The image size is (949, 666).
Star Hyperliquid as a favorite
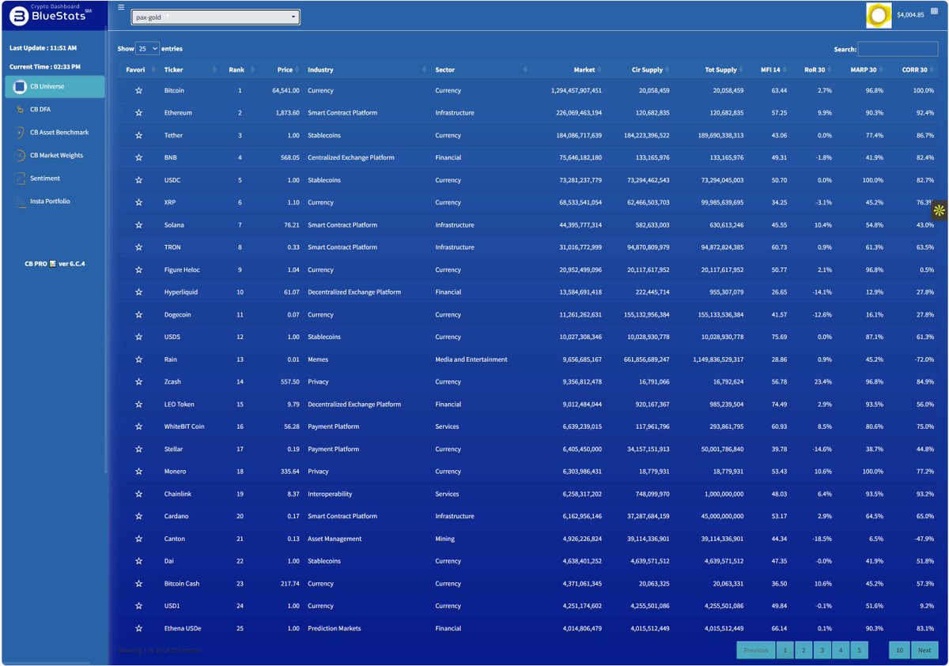click(139, 292)
